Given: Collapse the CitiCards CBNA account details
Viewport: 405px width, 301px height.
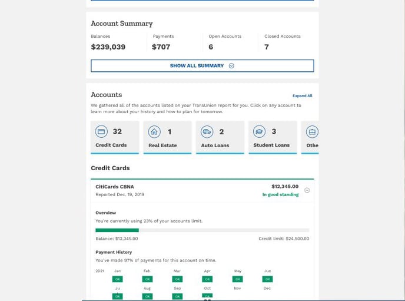Looking at the screenshot, I should (307, 190).
